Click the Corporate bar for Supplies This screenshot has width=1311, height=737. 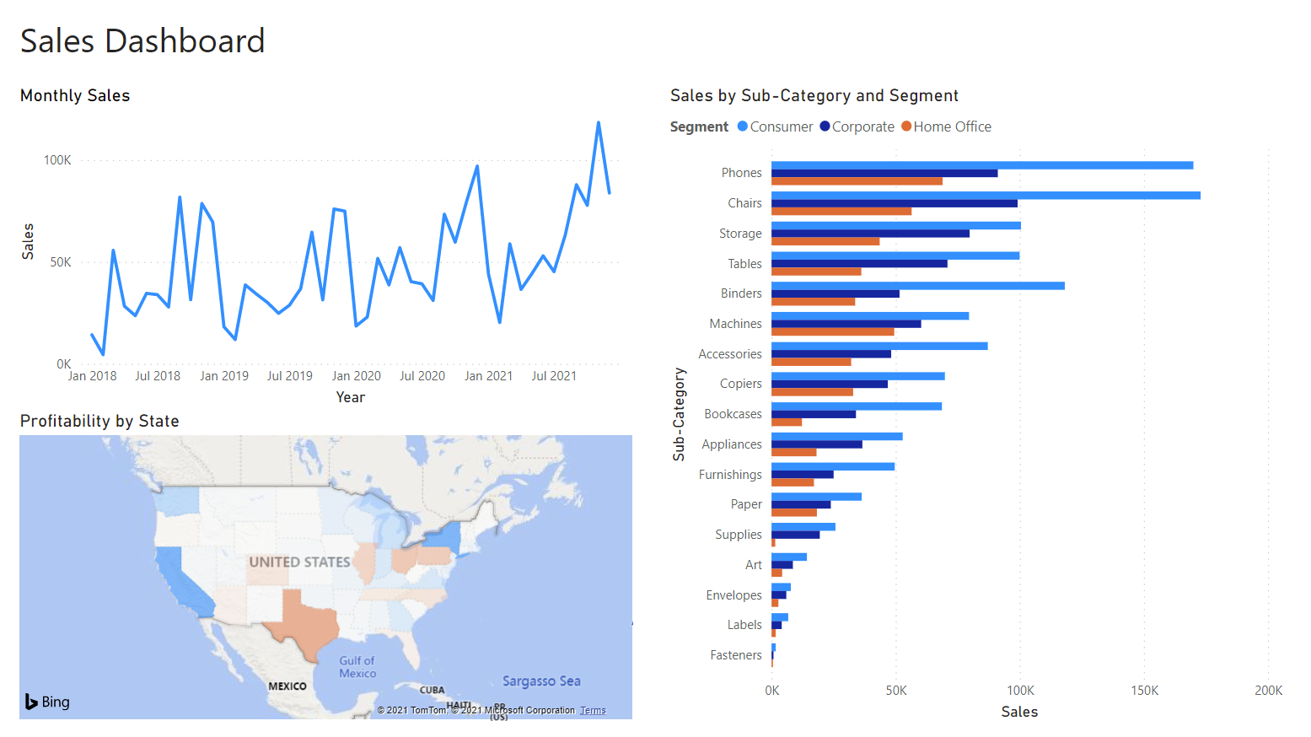pos(795,535)
